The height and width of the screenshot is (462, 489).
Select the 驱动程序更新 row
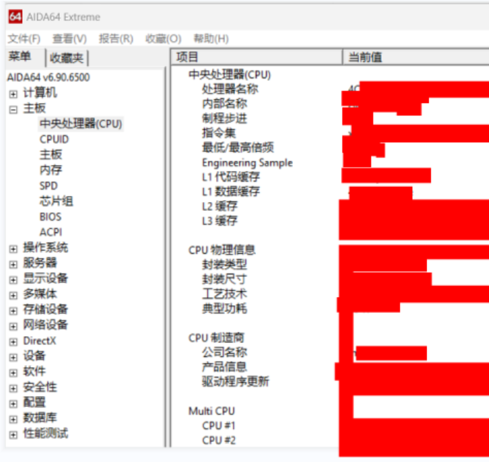click(x=236, y=382)
